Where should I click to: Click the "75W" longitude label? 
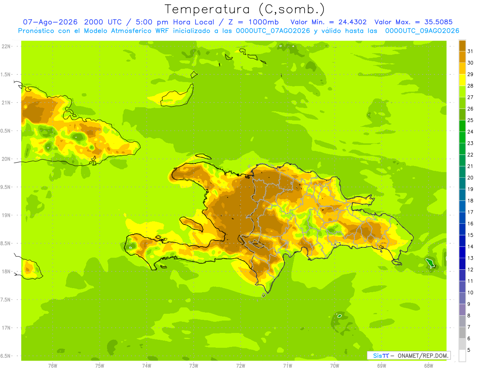click(99, 366)
